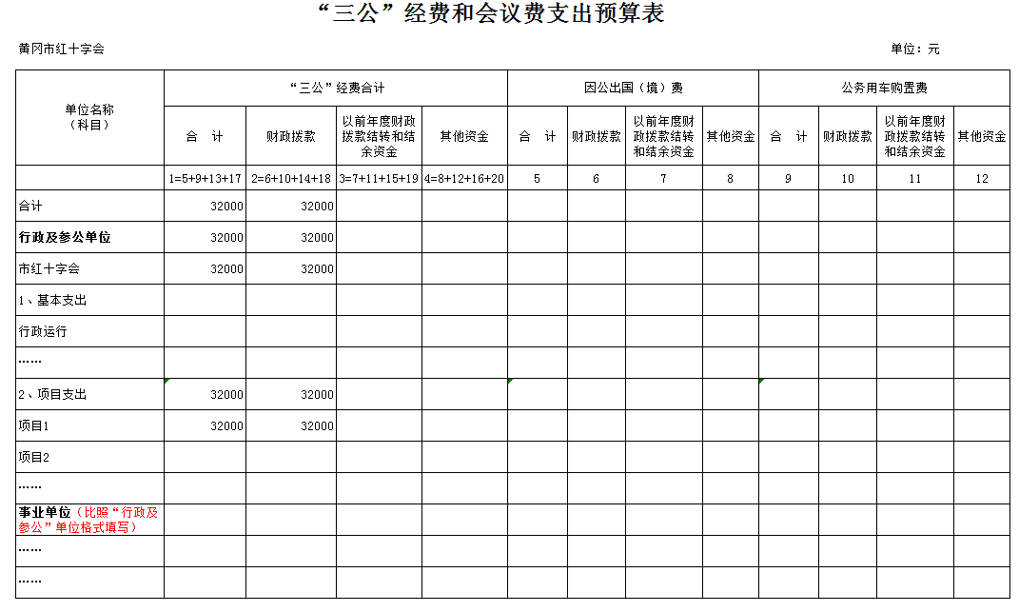This screenshot has width=1019, height=612.
Task: Click the formula cell 1=5+9+13+17
Action: coord(205,178)
